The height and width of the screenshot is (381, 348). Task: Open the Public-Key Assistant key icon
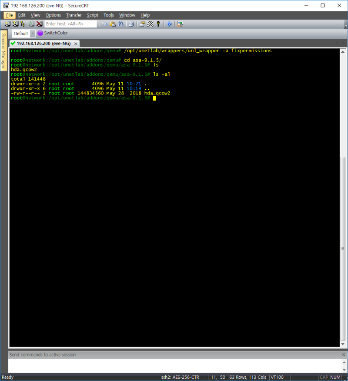(158, 24)
